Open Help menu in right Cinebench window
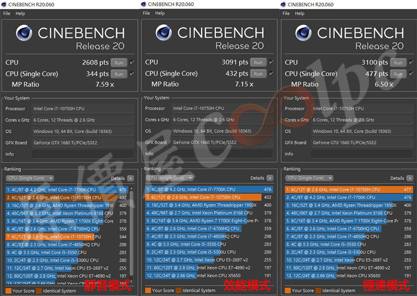 coord(299,14)
